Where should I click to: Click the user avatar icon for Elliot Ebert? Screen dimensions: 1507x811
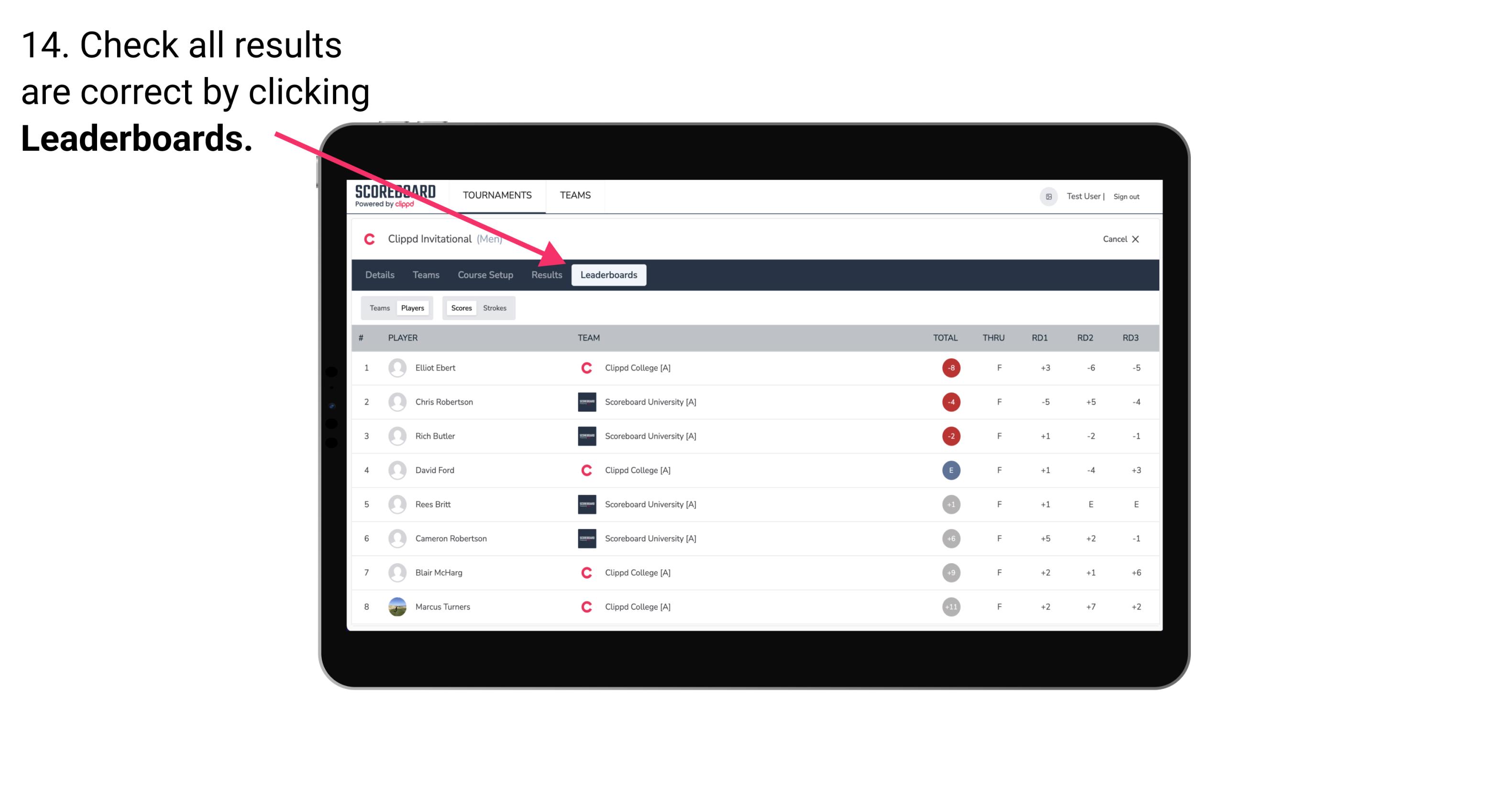tap(395, 367)
